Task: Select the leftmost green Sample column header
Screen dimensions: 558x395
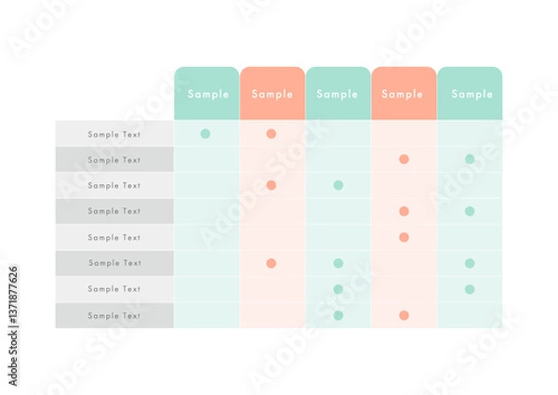Action: 206,94
